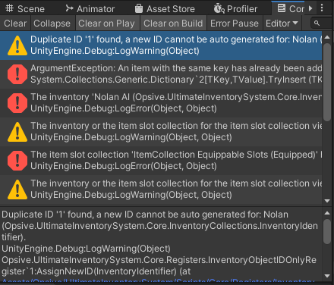Click the log list vertical scrollbar thumb
The width and height of the screenshot is (334, 285).
327,82
